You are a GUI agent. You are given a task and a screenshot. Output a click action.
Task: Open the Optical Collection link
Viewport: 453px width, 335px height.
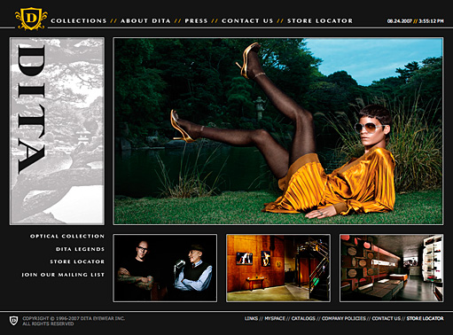click(x=67, y=237)
